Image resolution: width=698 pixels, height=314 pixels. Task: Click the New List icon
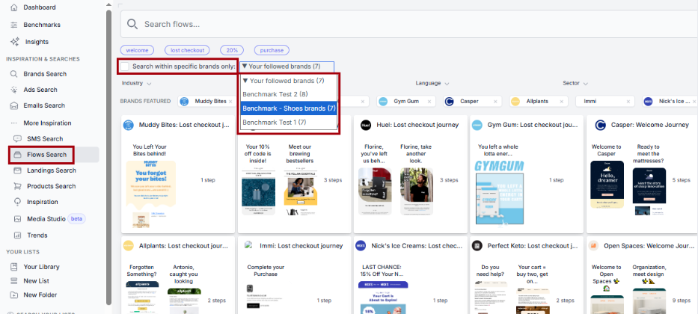coord(14,281)
